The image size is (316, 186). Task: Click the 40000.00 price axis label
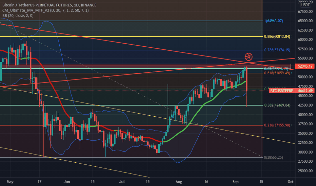(305, 115)
